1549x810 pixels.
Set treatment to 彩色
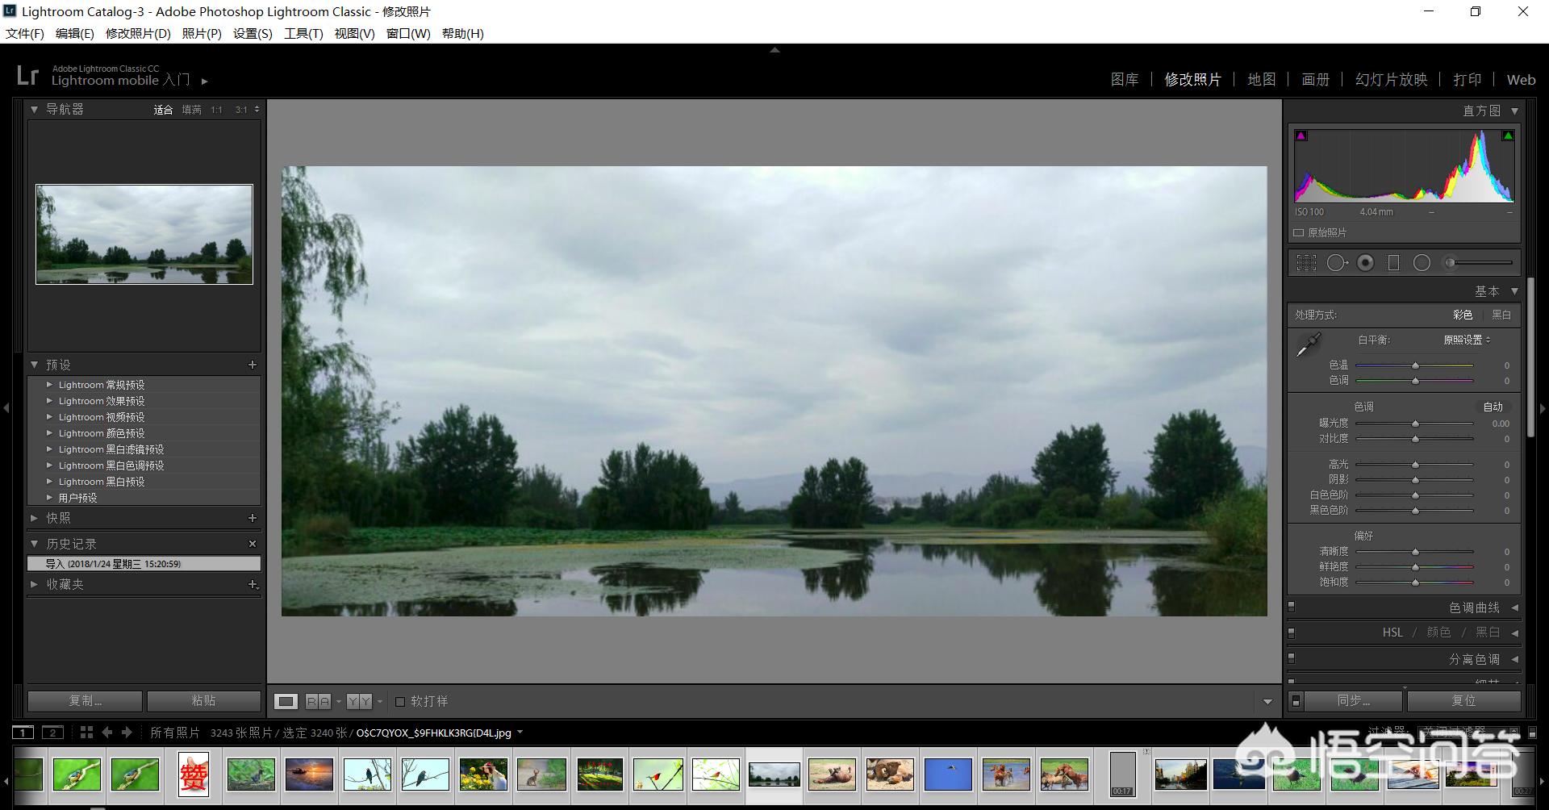pos(1463,315)
